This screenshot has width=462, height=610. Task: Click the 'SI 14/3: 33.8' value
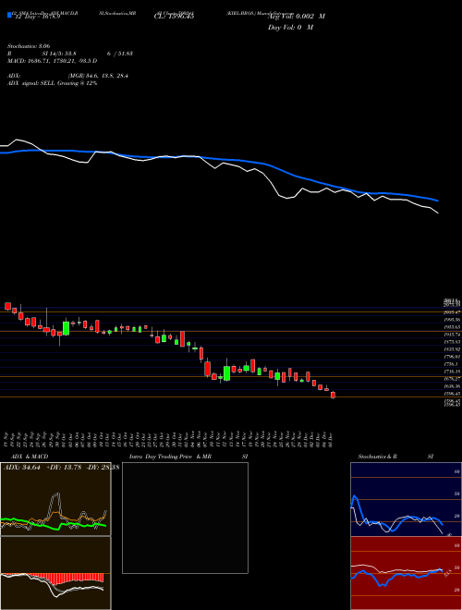[x=59, y=54]
